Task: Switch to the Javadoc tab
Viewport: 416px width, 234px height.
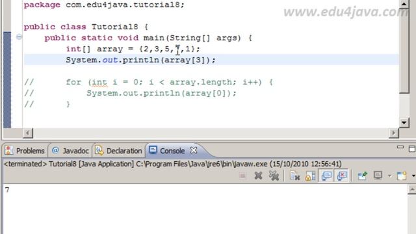Action: (70, 151)
